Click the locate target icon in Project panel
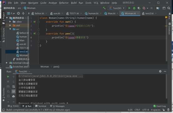Screen dimensions: 173x113 (18, 13)
